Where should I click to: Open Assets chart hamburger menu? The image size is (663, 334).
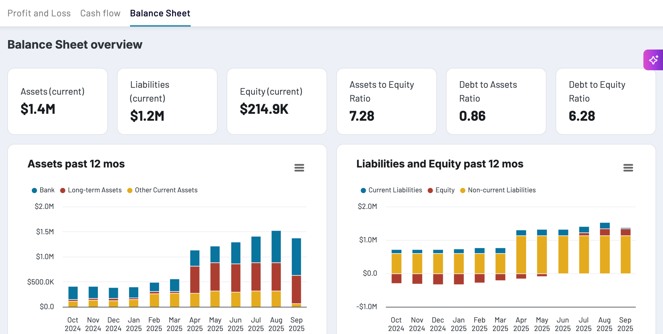coord(299,168)
